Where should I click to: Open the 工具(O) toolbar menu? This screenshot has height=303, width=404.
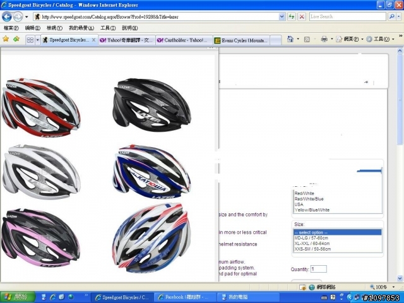click(380, 39)
